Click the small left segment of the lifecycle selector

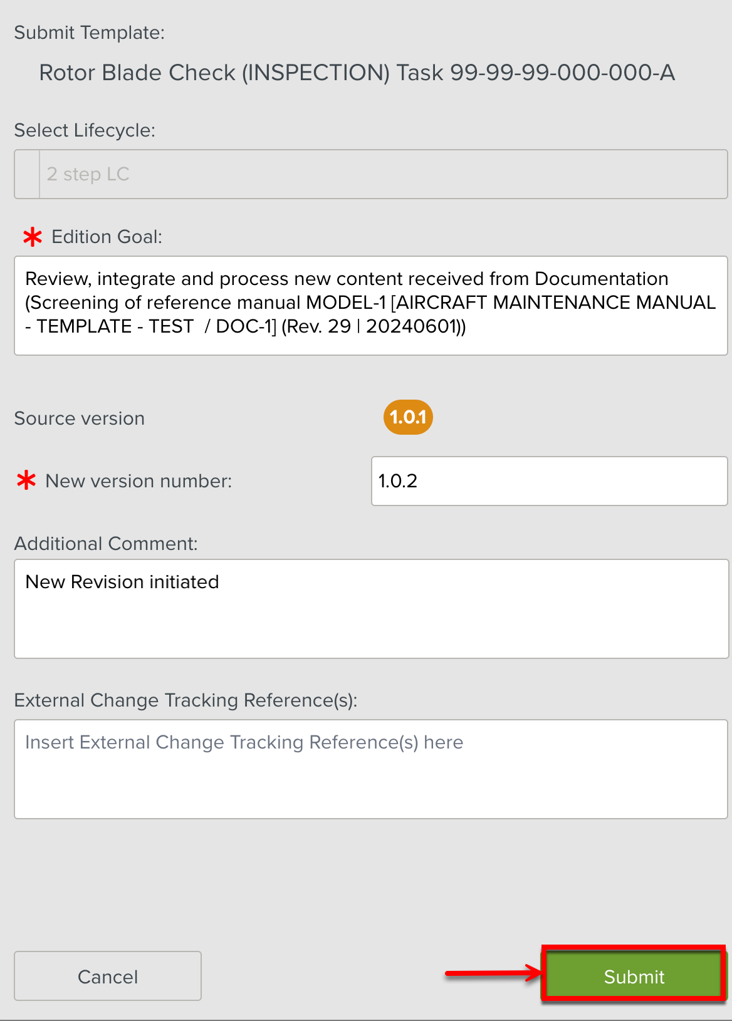tap(27, 174)
